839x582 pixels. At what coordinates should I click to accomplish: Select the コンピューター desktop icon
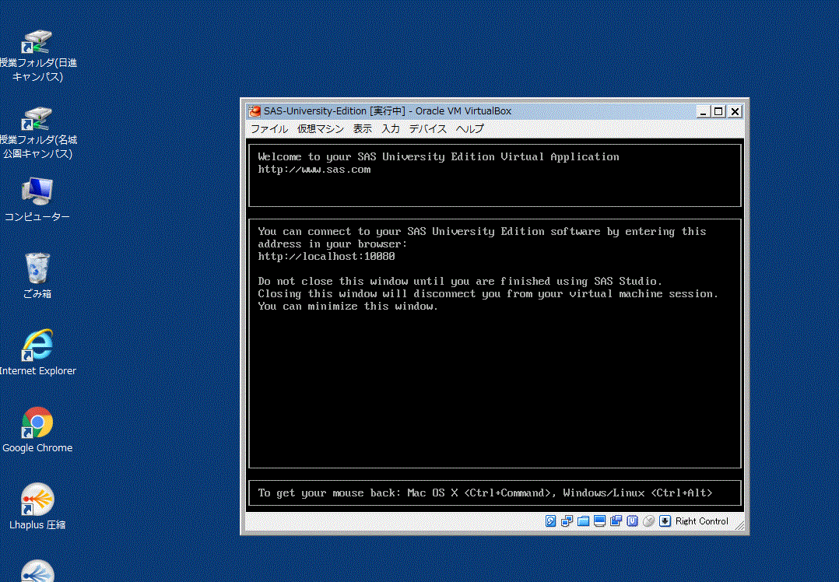point(37,199)
